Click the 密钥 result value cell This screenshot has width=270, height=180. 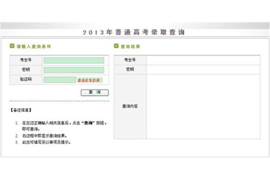coord(203,70)
